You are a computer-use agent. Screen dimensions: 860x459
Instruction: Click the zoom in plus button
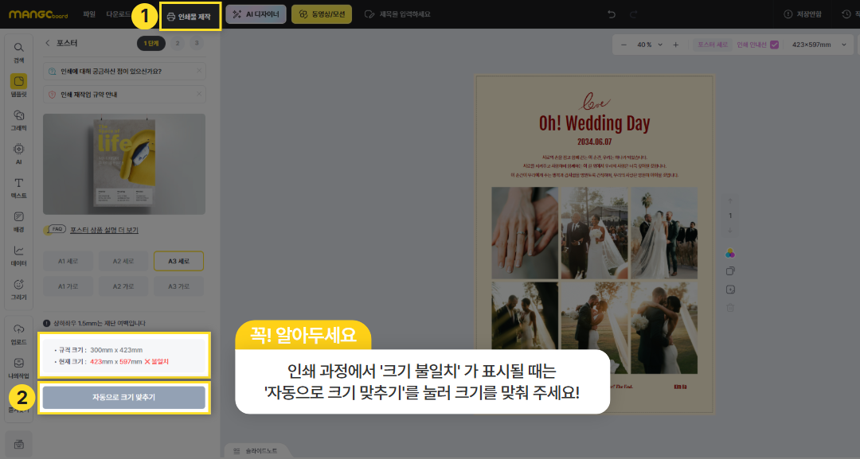tap(676, 45)
